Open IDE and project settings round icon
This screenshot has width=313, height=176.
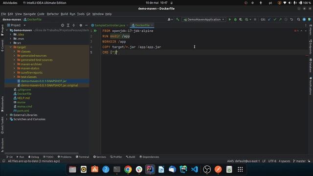(304, 20)
